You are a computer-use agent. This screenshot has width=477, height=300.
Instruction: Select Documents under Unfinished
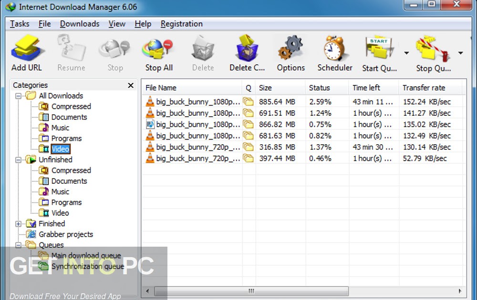(69, 181)
